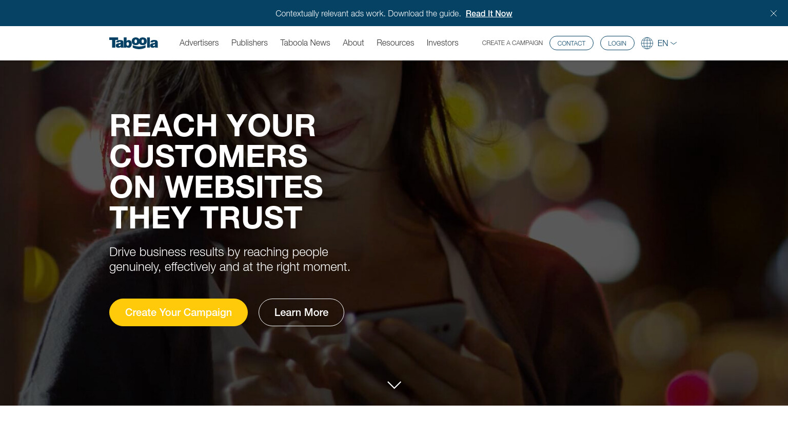
Task: Click the Login button
Action: tap(617, 43)
